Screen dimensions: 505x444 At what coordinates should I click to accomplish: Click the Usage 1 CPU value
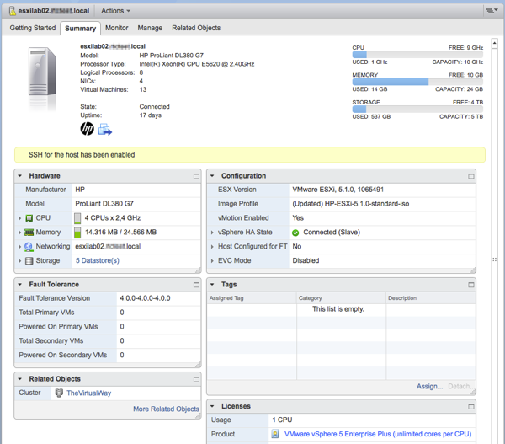pyautogui.click(x=282, y=420)
